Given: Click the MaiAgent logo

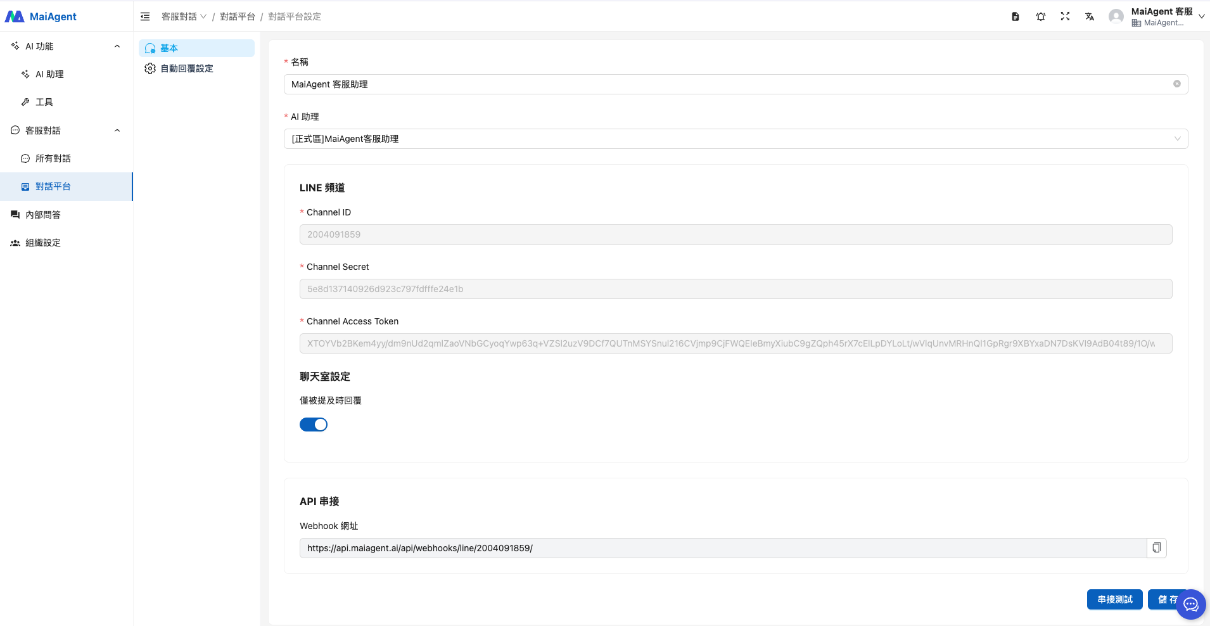Looking at the screenshot, I should 41,16.
